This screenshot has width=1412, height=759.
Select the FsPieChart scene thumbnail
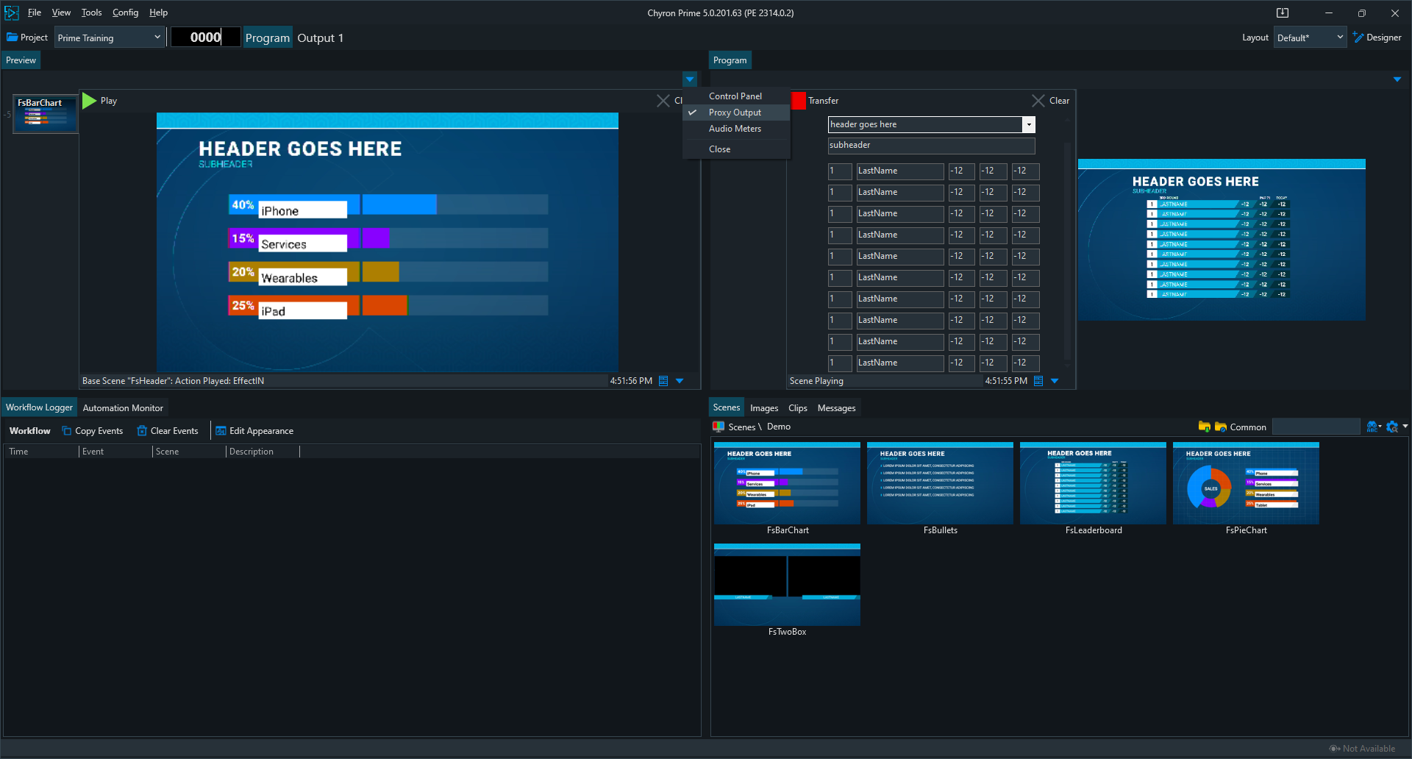pos(1246,484)
